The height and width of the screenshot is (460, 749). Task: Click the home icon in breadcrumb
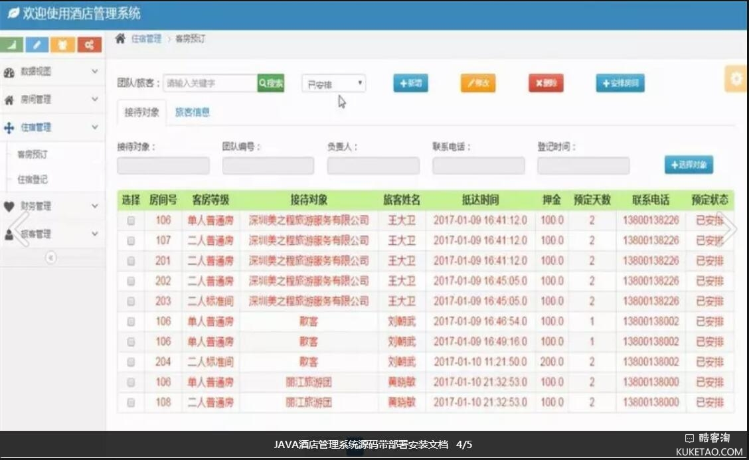pyautogui.click(x=120, y=38)
